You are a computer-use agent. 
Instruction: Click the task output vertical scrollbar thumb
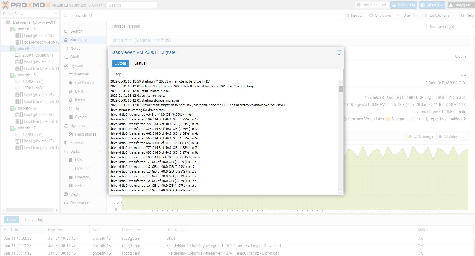coord(341,89)
